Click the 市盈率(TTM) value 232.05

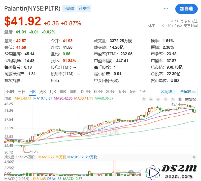click(x=126, y=54)
